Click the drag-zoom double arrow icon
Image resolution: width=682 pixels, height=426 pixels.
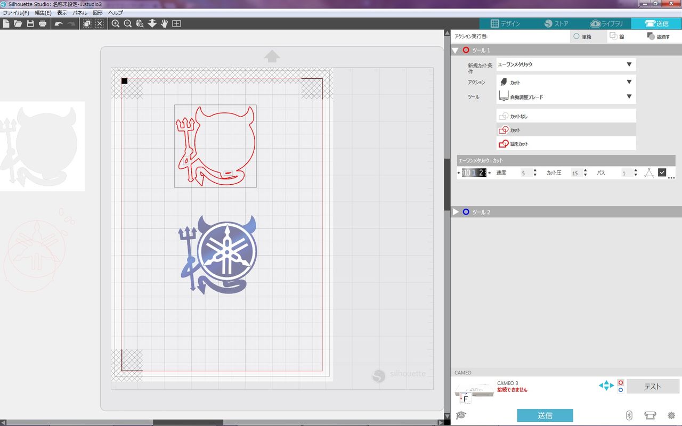coord(152,23)
